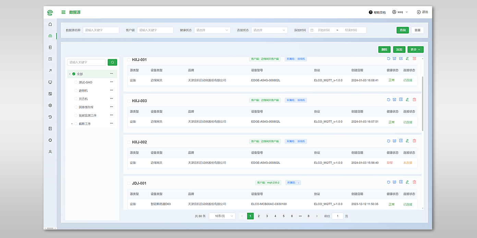Viewport: 477px width, 238px height.
Task: Expand the 截断工序 tree node
Action: click(x=72, y=124)
